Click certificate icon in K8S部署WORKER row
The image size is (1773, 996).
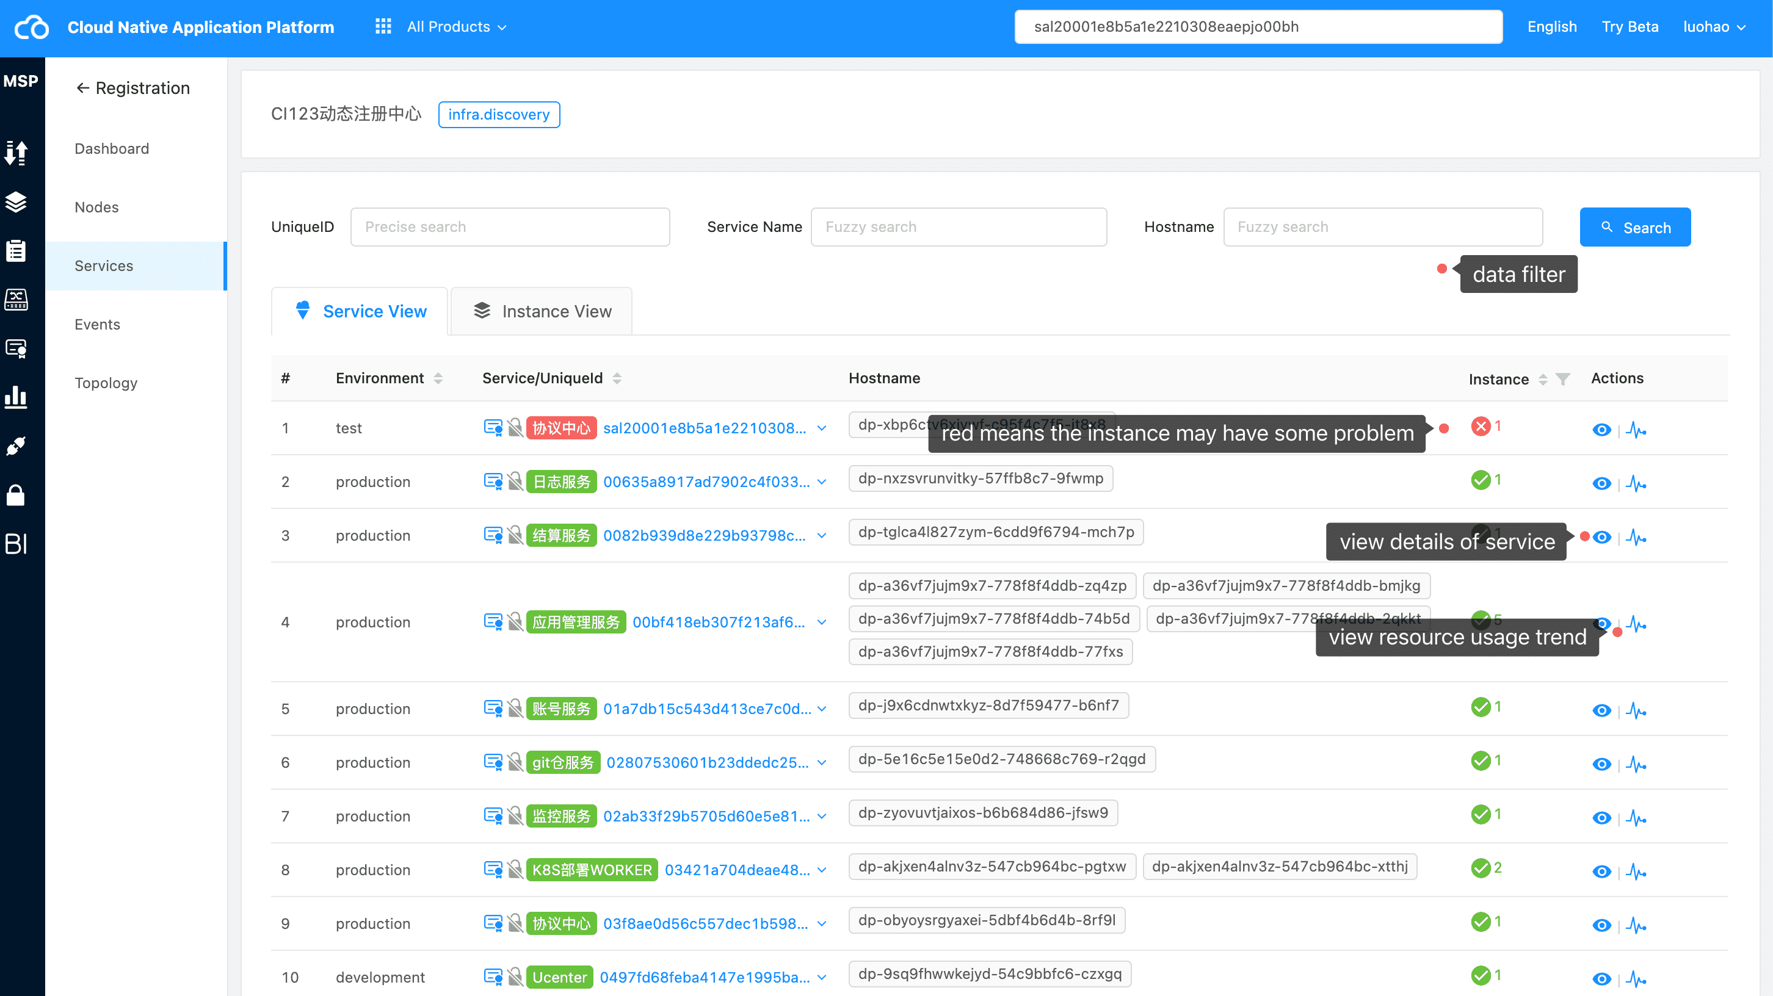[x=493, y=870]
